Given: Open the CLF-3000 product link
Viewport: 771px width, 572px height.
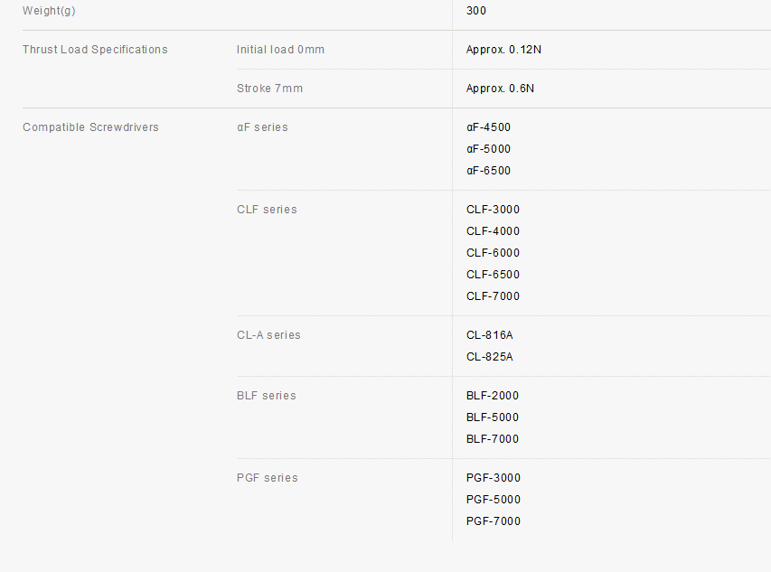Looking at the screenshot, I should (x=493, y=210).
